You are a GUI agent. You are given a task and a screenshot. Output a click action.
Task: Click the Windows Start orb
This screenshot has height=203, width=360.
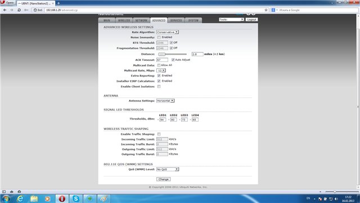click(x=6, y=198)
